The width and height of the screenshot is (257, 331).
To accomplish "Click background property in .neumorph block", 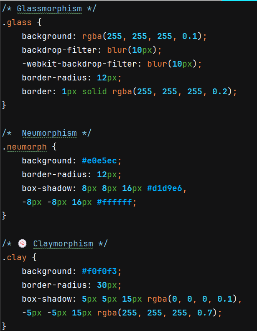I will (47, 161).
